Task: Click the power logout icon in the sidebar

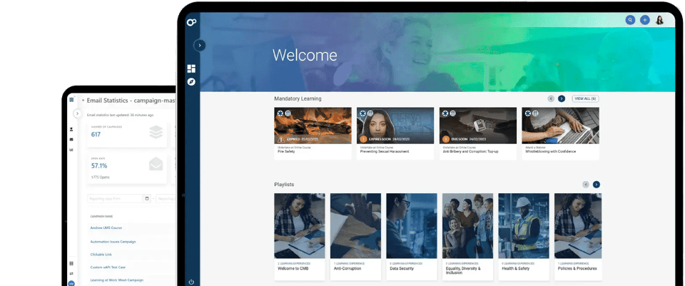Action: click(191, 282)
